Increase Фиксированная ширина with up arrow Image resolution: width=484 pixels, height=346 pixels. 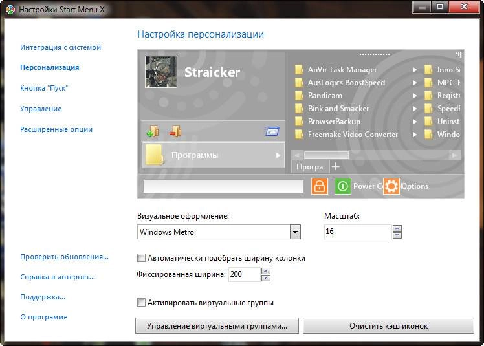(266, 271)
